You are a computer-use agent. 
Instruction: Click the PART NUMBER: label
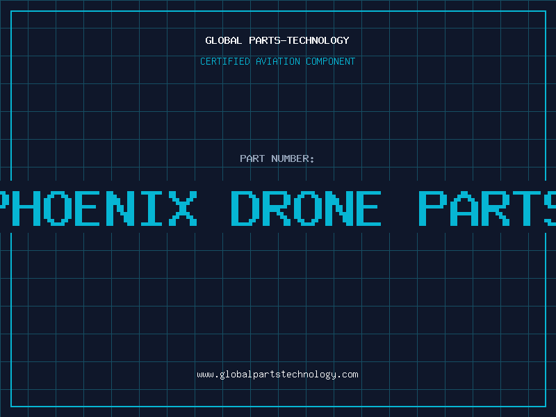pos(277,158)
